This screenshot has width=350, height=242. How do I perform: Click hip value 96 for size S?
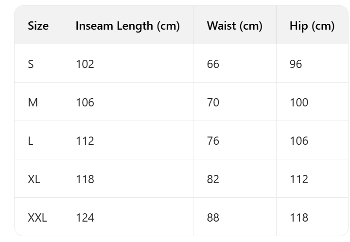tap(296, 64)
